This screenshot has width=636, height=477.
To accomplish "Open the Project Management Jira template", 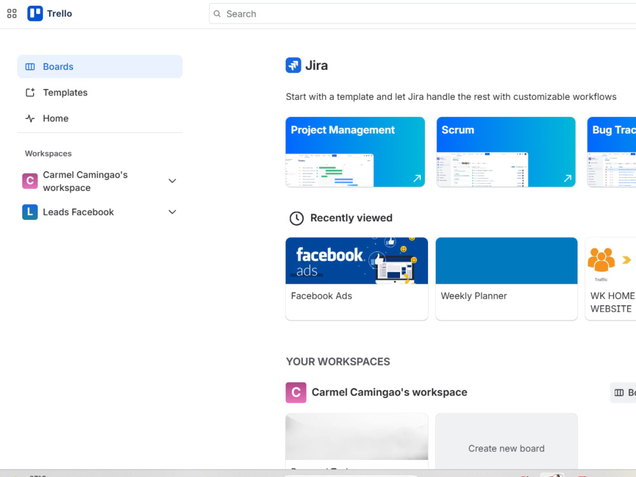I will click(x=356, y=152).
